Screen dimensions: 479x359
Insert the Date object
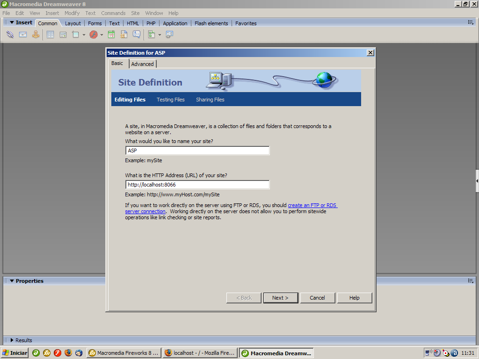pos(111,35)
